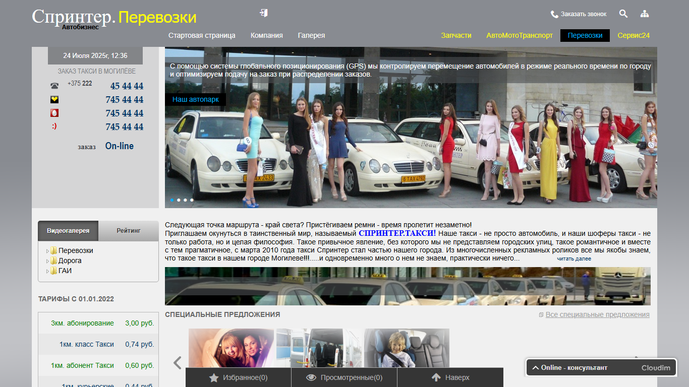Select the second slider dot
The image size is (689, 387).
(x=179, y=200)
